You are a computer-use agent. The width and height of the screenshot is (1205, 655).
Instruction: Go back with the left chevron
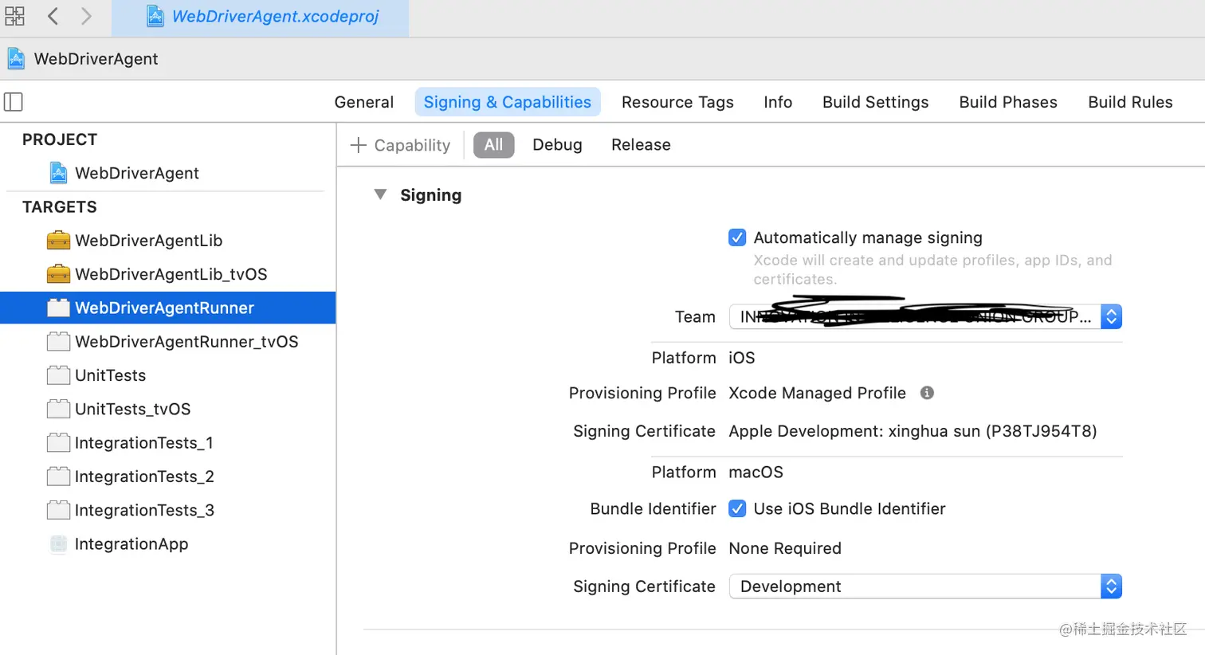(53, 16)
